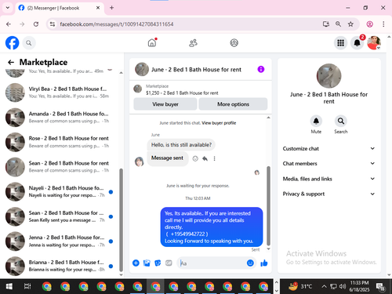The image size is (392, 294).
Task: Open the Chrome profile icon
Action: (x=369, y=24)
